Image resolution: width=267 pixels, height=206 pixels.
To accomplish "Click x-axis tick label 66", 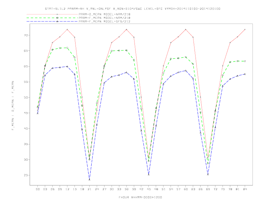I will point(201,189).
